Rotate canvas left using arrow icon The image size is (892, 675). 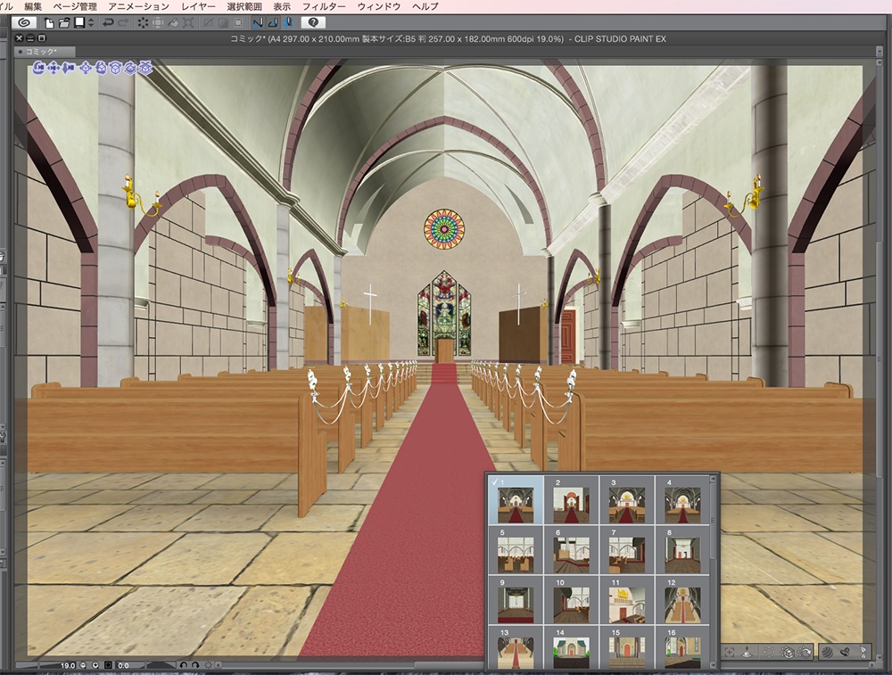[x=183, y=665]
